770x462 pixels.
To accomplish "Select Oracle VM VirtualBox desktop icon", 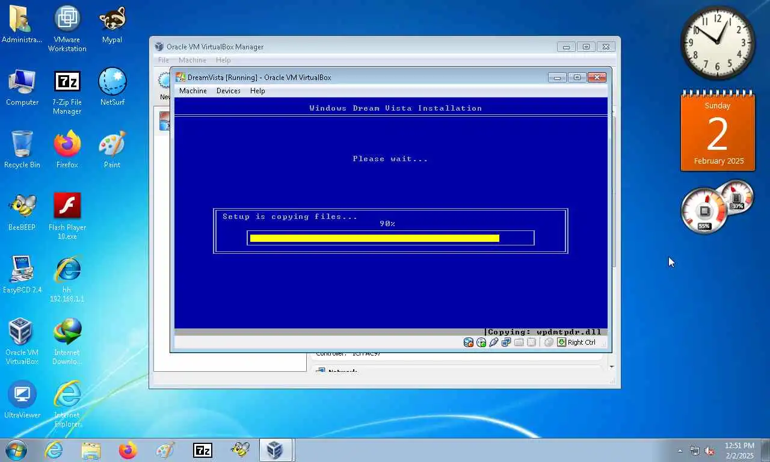I will tap(22, 342).
